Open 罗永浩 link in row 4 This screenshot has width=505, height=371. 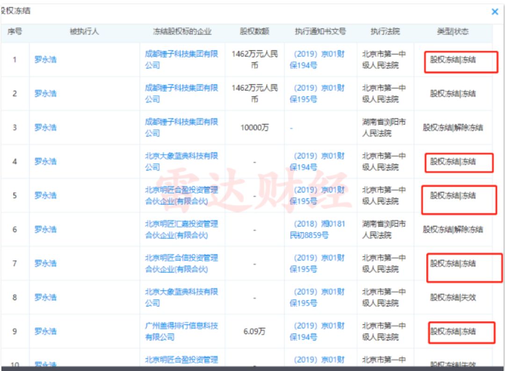tap(45, 162)
